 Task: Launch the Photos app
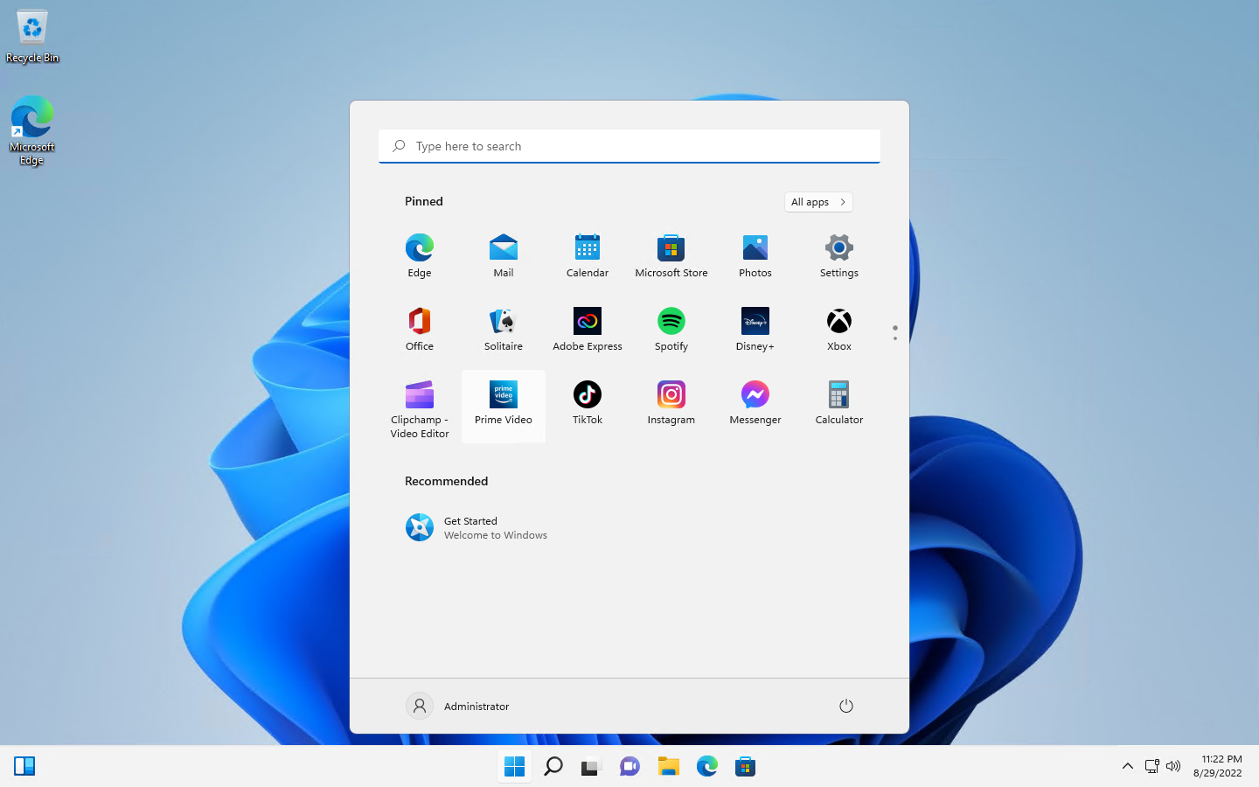click(755, 255)
